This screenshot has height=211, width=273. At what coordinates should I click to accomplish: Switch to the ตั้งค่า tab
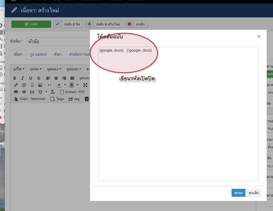58,54
